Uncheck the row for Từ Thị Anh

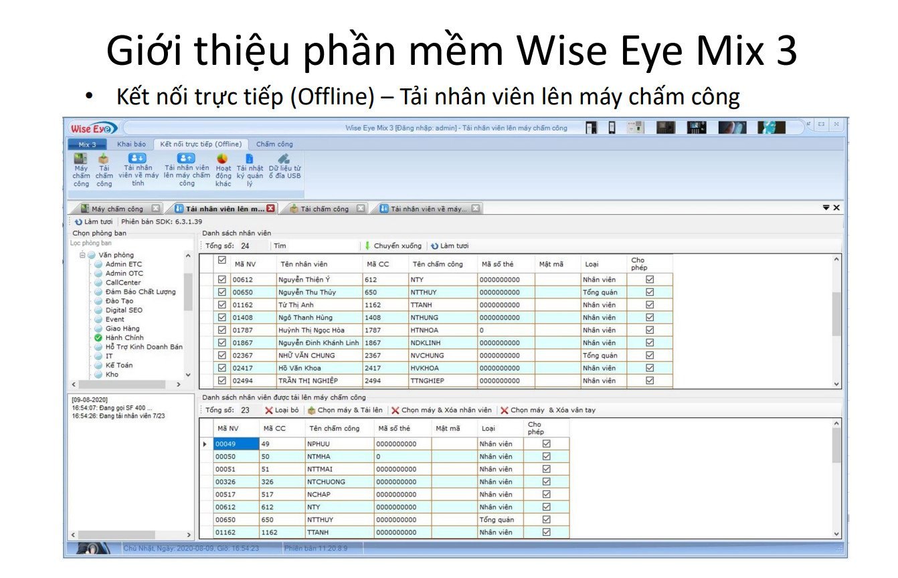tap(222, 305)
